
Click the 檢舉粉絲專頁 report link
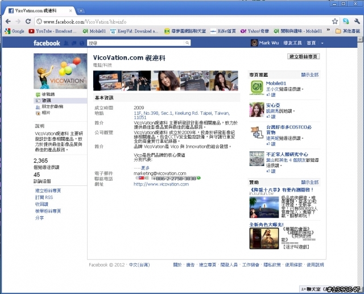coord(48,211)
